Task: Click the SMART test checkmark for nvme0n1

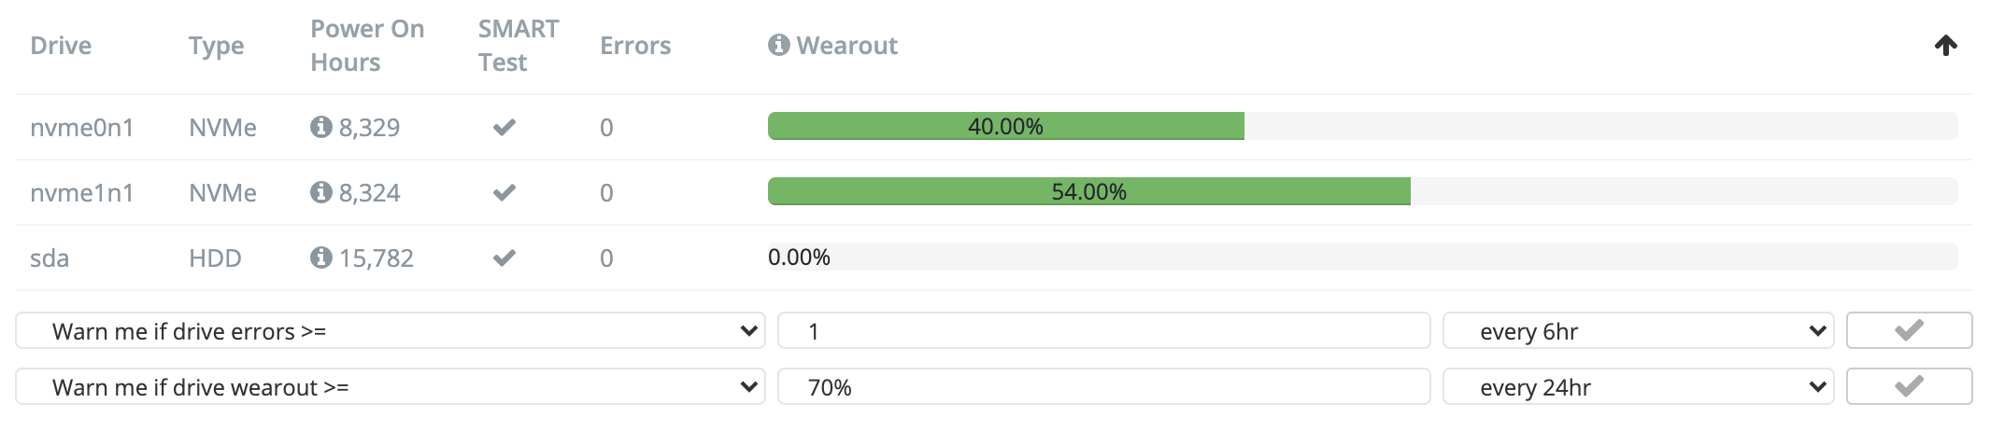Action: [x=505, y=127]
